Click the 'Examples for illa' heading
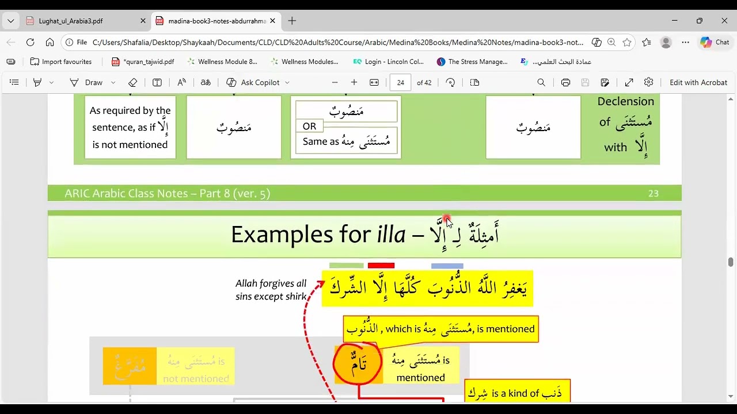Screen dimensions: 737x414 (364, 234)
